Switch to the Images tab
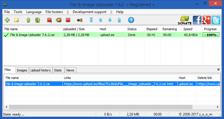The image size is (224, 119). pos(22,70)
